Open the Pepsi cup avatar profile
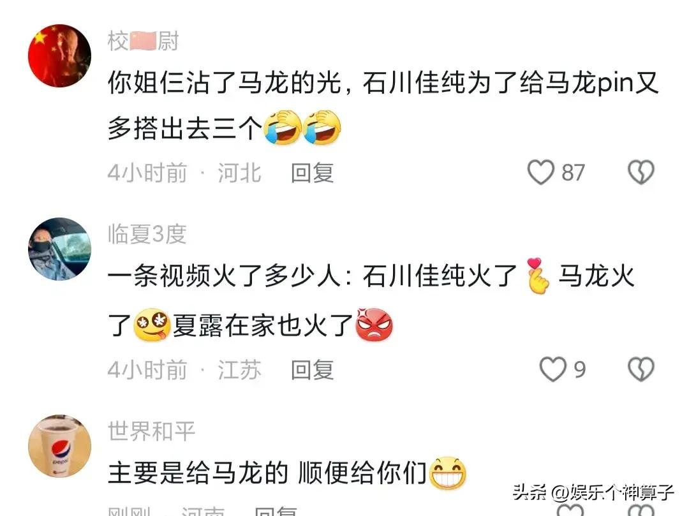This screenshot has height=516, width=689. coord(59,446)
